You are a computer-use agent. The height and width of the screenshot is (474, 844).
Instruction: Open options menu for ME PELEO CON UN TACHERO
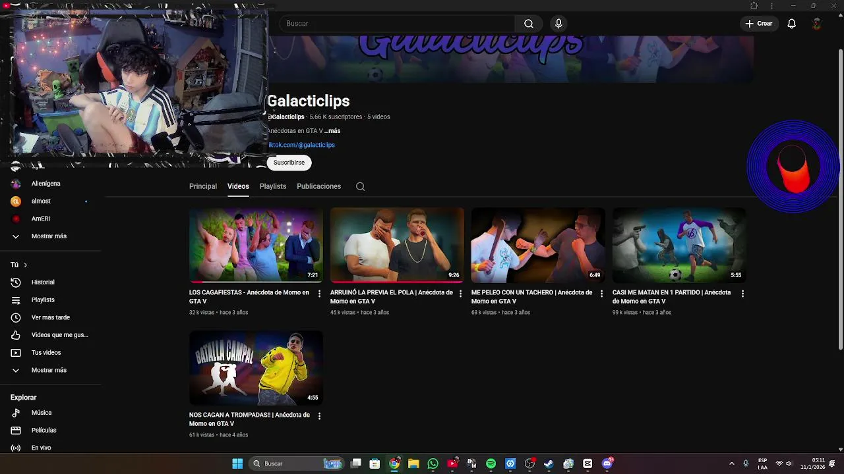(x=601, y=294)
